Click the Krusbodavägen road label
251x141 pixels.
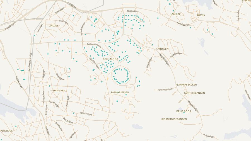tap(165, 89)
